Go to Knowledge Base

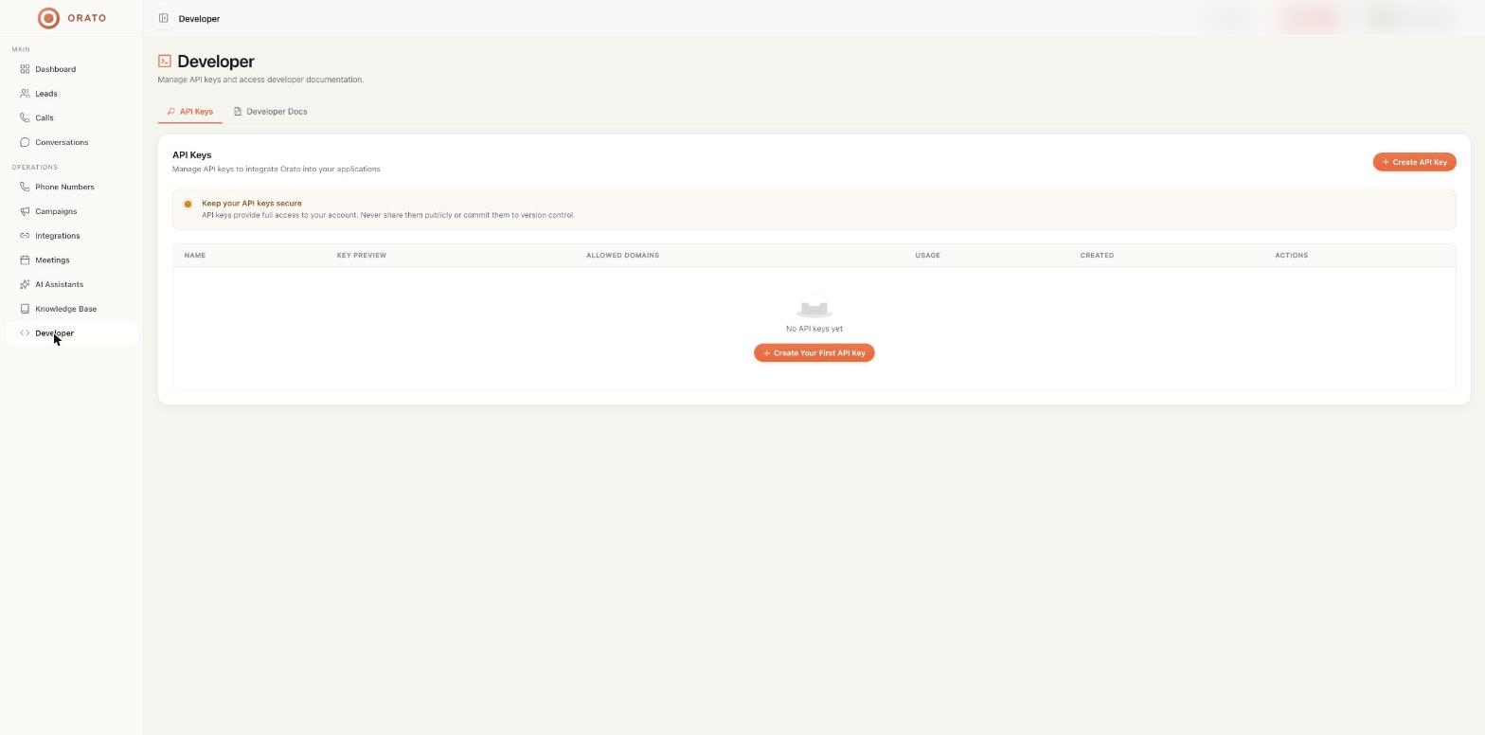coord(72,309)
